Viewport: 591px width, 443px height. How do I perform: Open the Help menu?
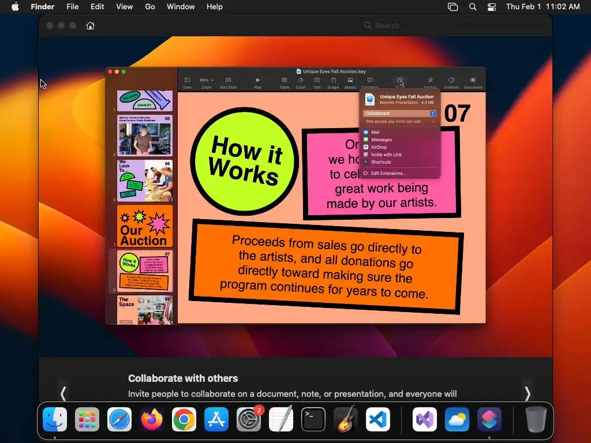pos(215,7)
